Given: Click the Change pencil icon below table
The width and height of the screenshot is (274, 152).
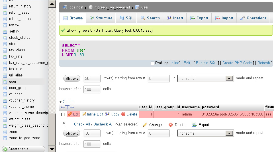Looking at the screenshot, I should (145, 125).
